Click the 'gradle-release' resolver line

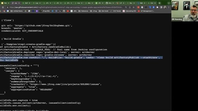point(46,55)
